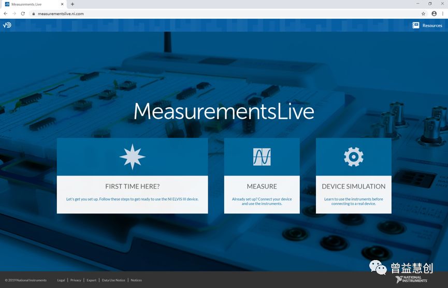Image resolution: width=448 pixels, height=288 pixels.
Task: Minimize the browser window
Action: coord(418,4)
